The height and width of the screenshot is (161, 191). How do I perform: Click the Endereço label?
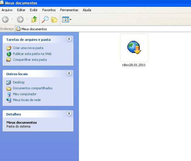(7, 29)
